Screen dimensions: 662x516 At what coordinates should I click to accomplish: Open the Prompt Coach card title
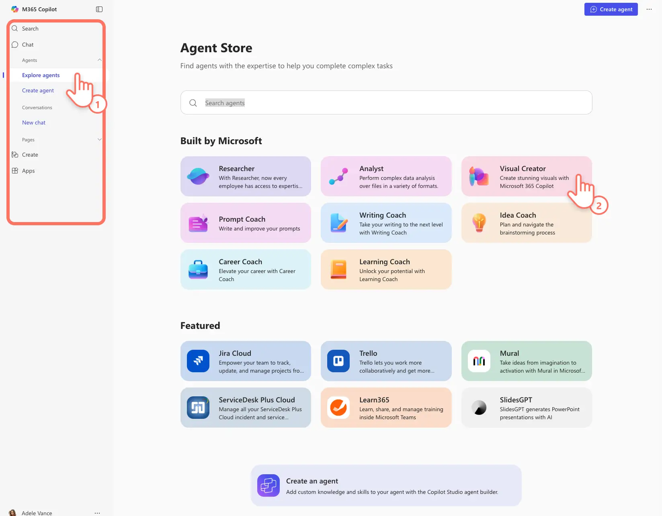pos(242,219)
